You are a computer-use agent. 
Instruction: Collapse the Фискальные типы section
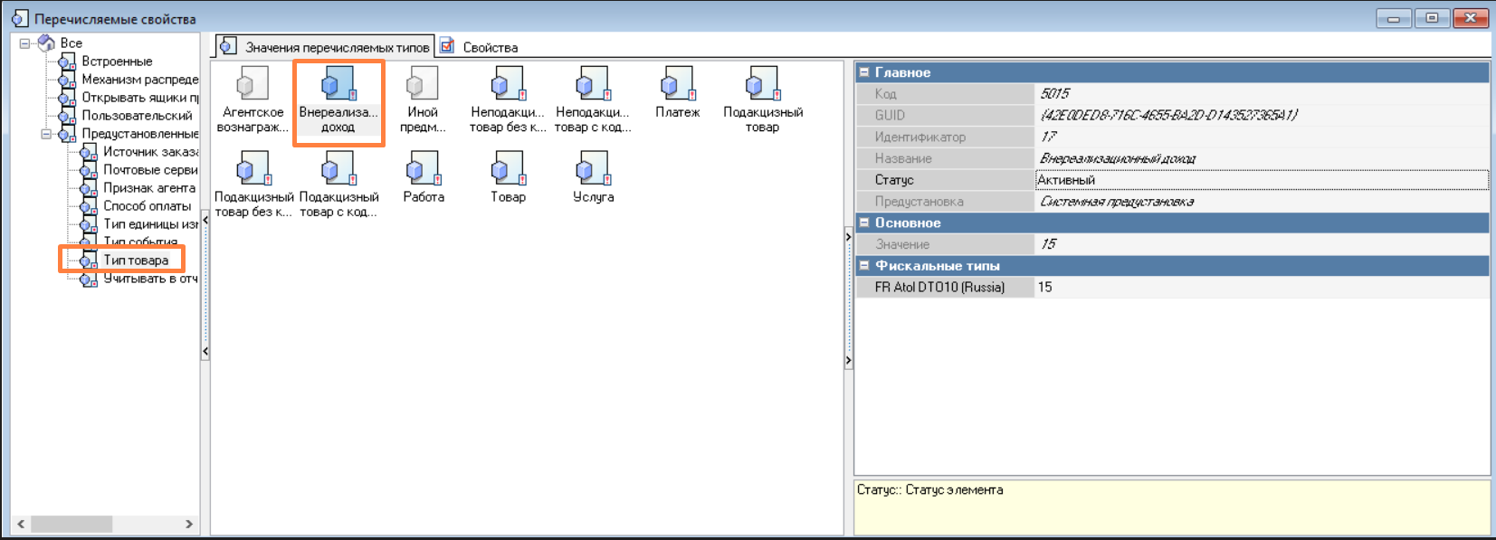click(x=864, y=266)
